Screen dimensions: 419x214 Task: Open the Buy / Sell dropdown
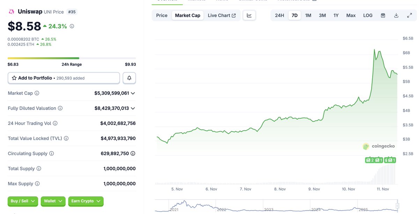(x=23, y=201)
